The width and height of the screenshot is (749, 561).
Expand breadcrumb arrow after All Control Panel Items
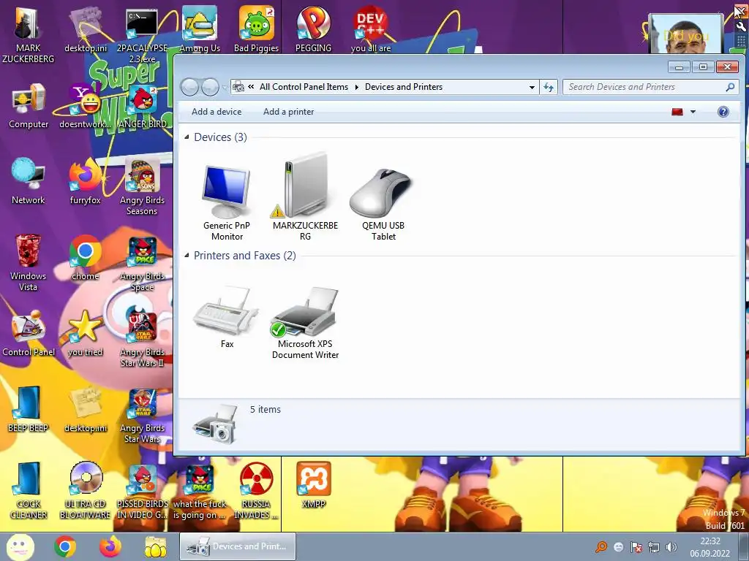coord(356,88)
